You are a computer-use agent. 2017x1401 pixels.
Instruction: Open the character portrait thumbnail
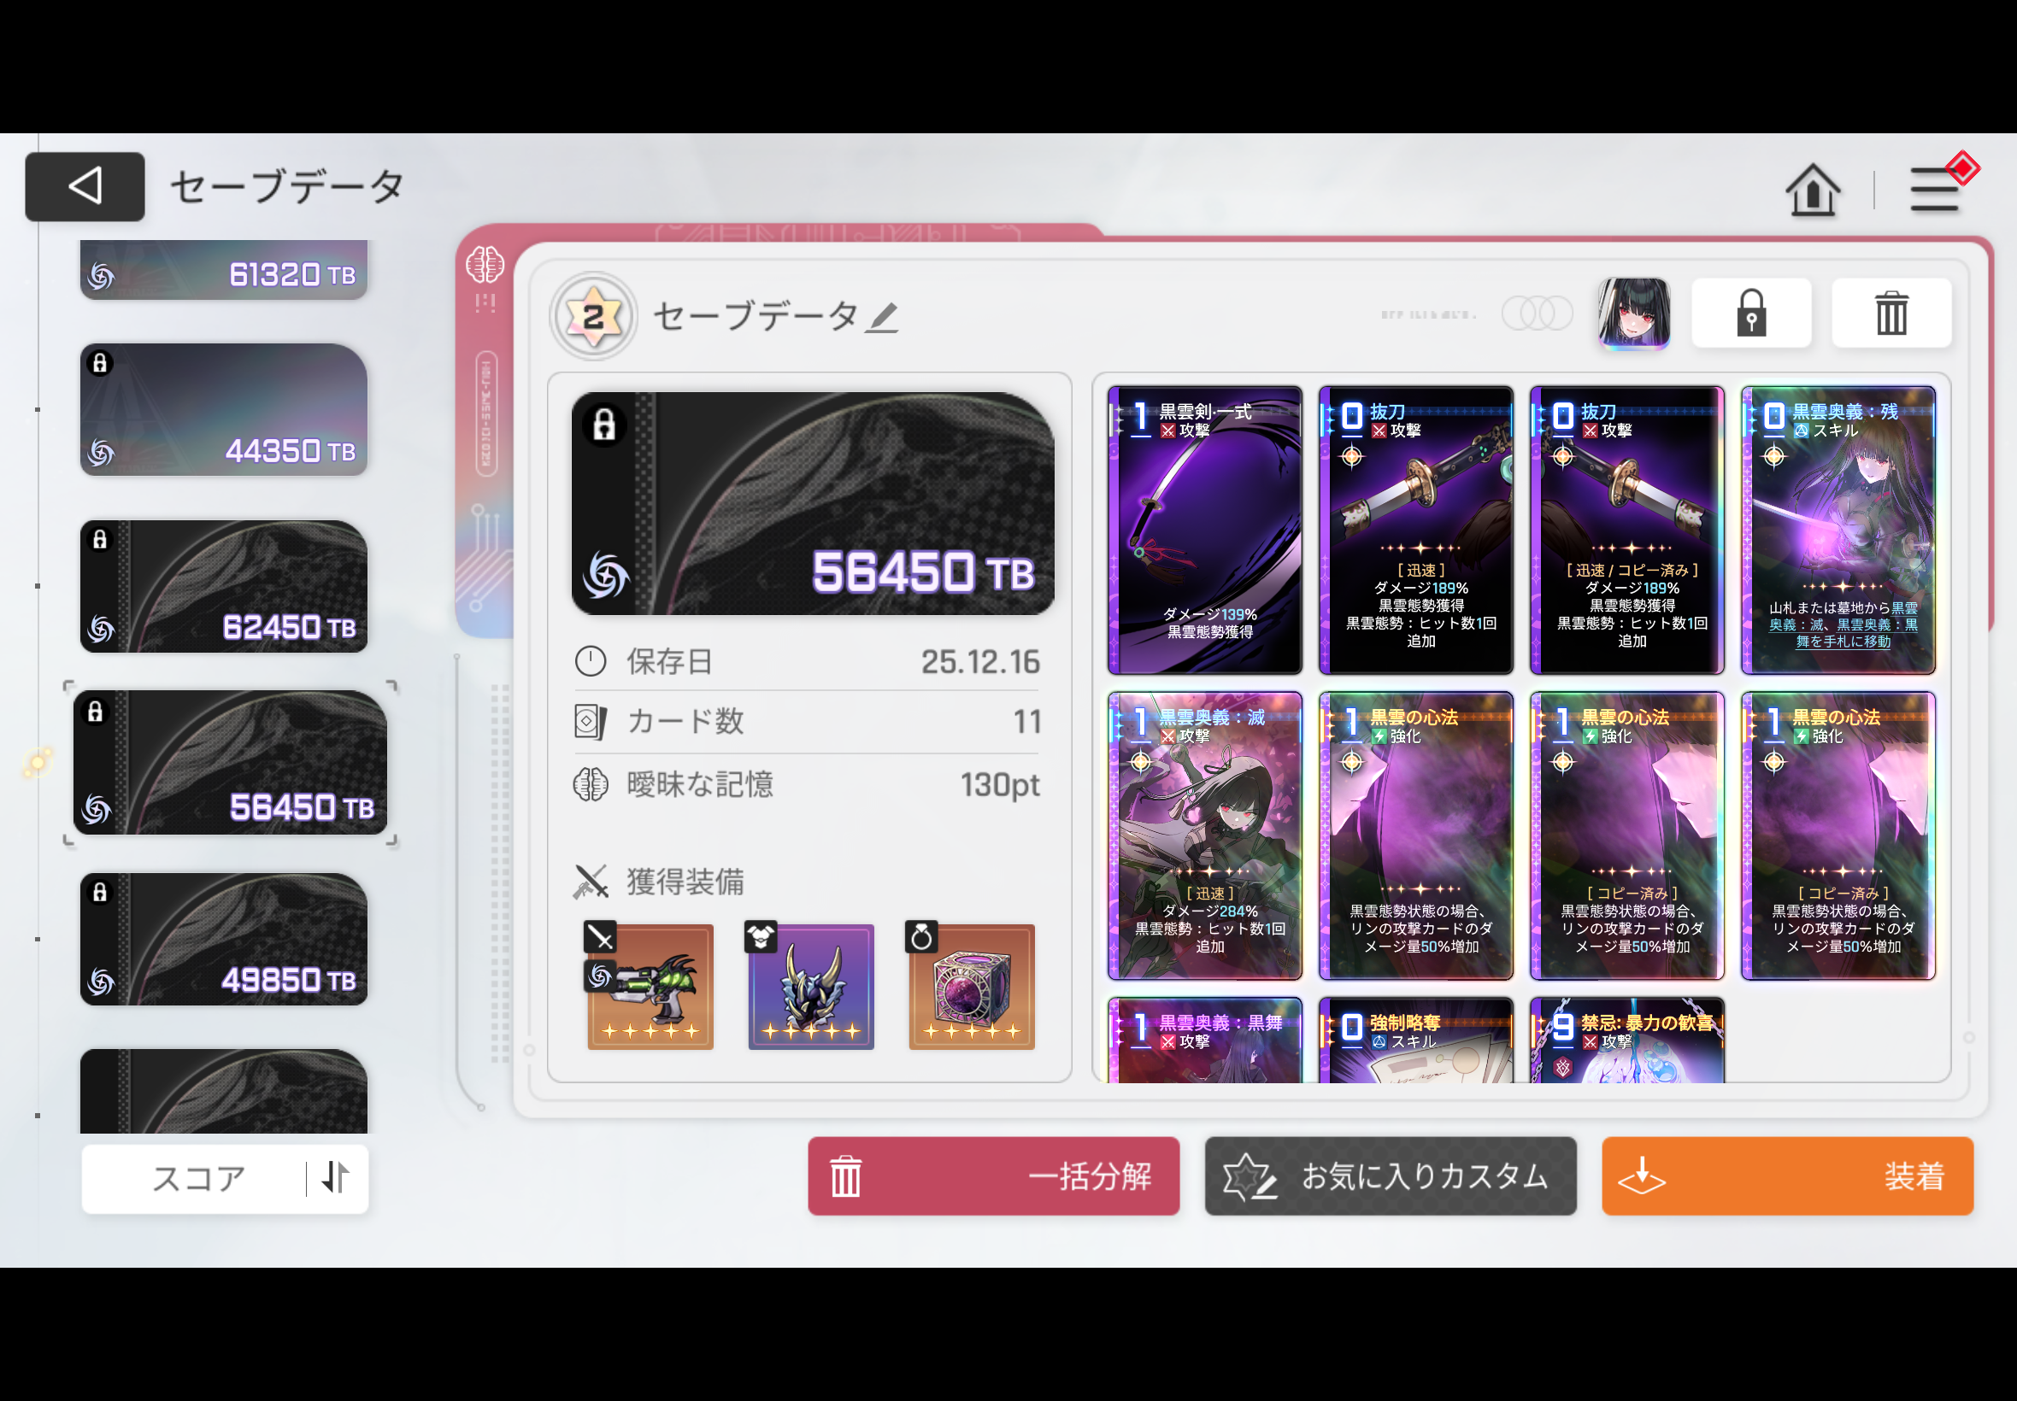click(x=1632, y=314)
